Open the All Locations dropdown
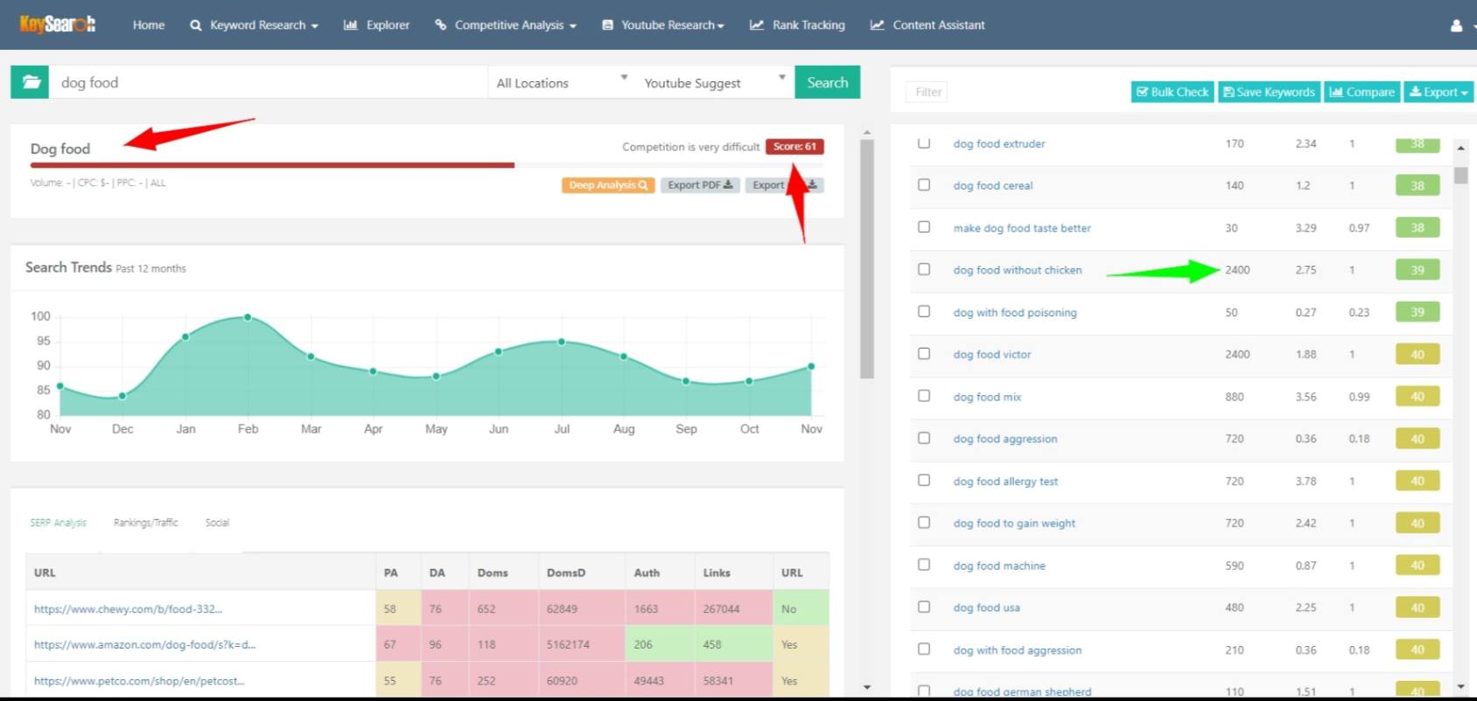The height and width of the screenshot is (701, 1477). tap(562, 83)
